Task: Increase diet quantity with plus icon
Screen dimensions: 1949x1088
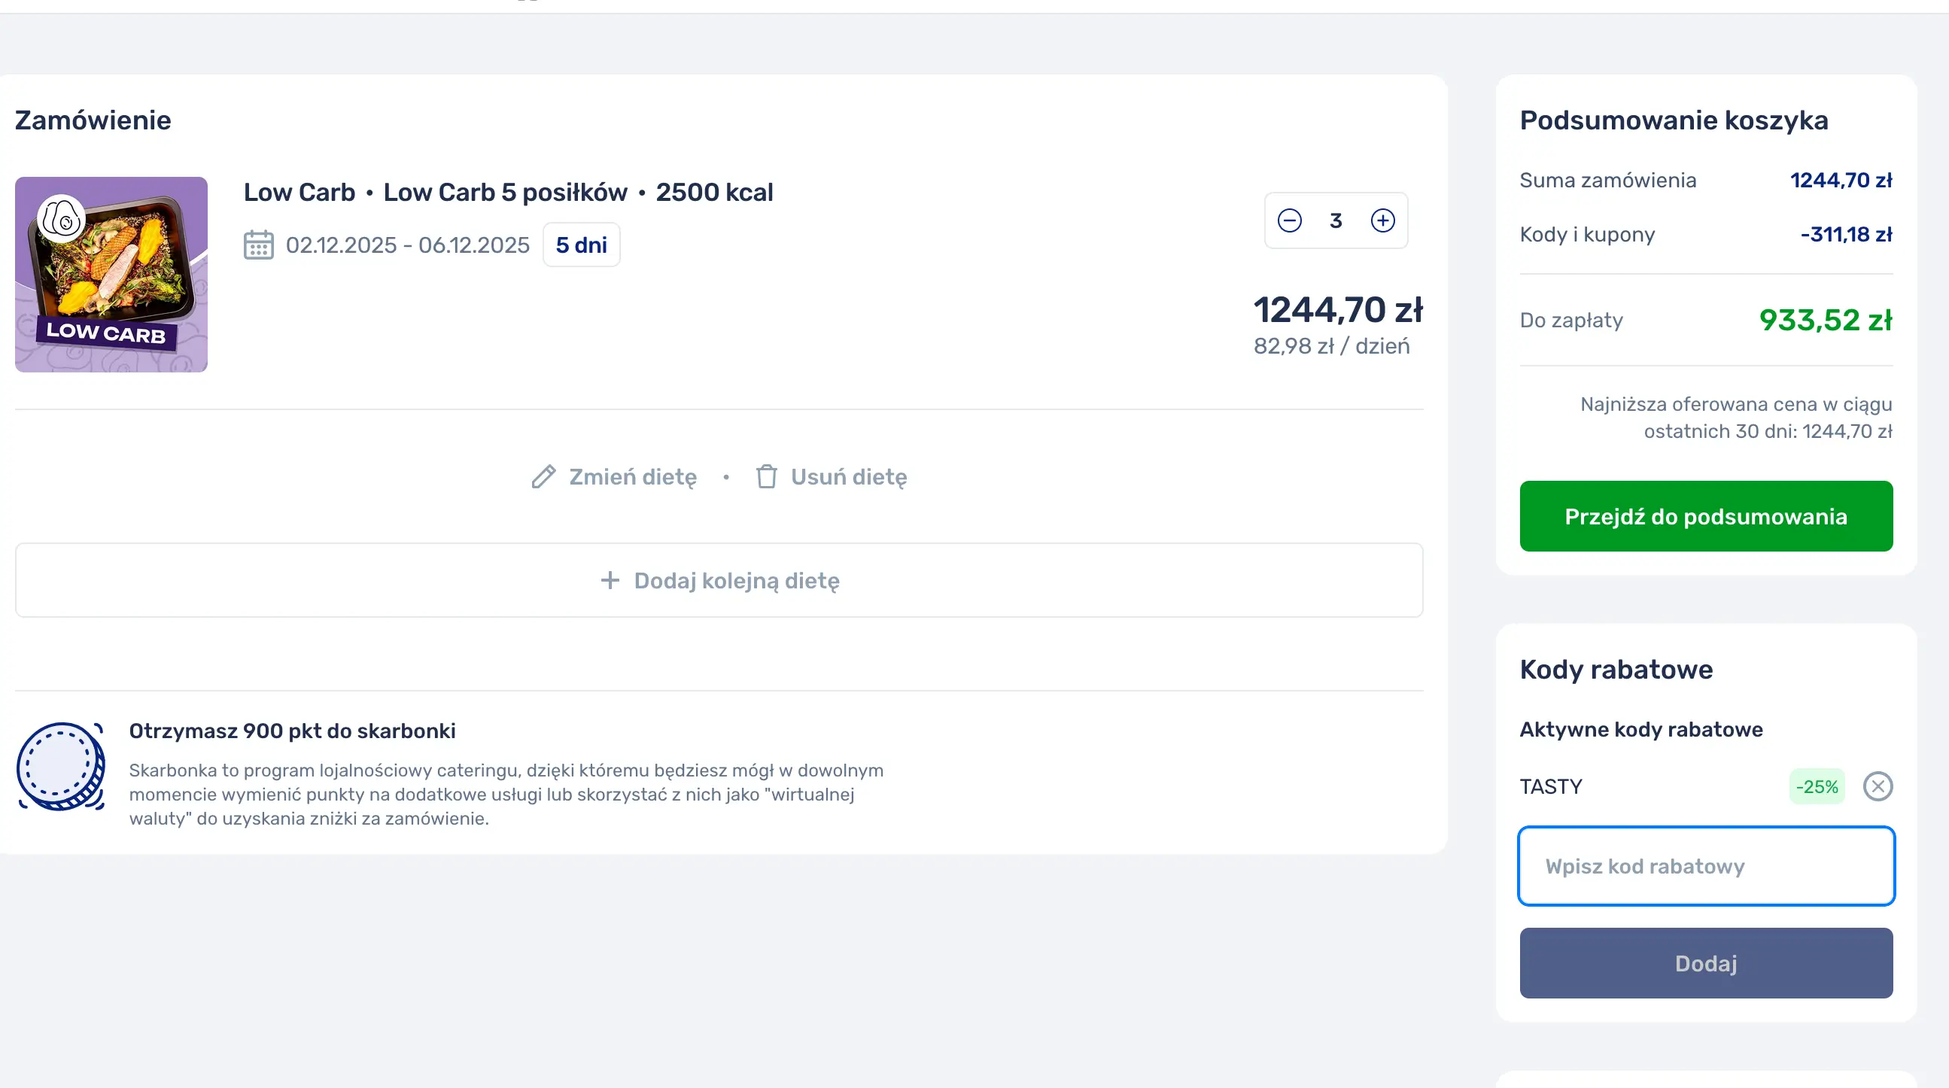Action: pyautogui.click(x=1382, y=220)
